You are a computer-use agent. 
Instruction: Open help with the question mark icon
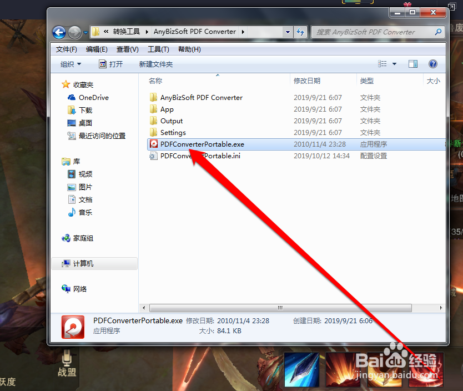(x=432, y=64)
